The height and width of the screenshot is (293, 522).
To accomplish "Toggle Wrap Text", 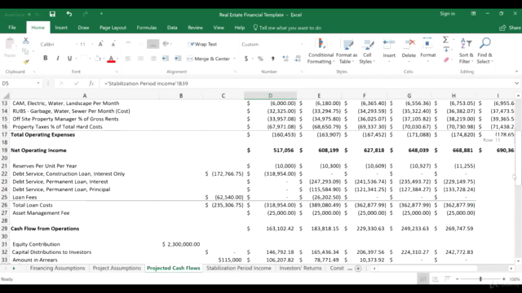I will [x=202, y=44].
